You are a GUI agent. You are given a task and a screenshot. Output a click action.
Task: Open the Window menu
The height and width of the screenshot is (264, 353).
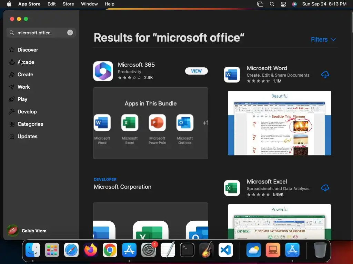(89, 4)
